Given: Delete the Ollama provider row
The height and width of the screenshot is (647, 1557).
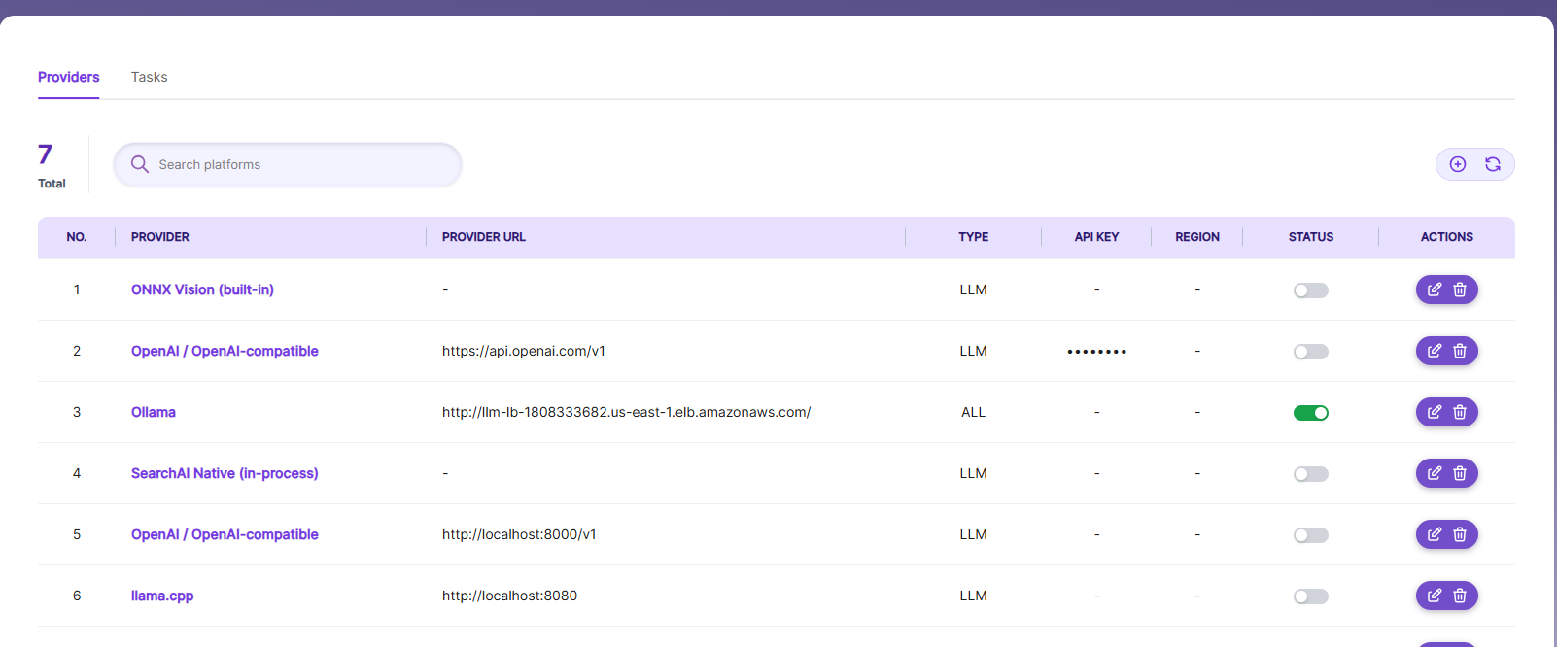Looking at the screenshot, I should pyautogui.click(x=1460, y=412).
